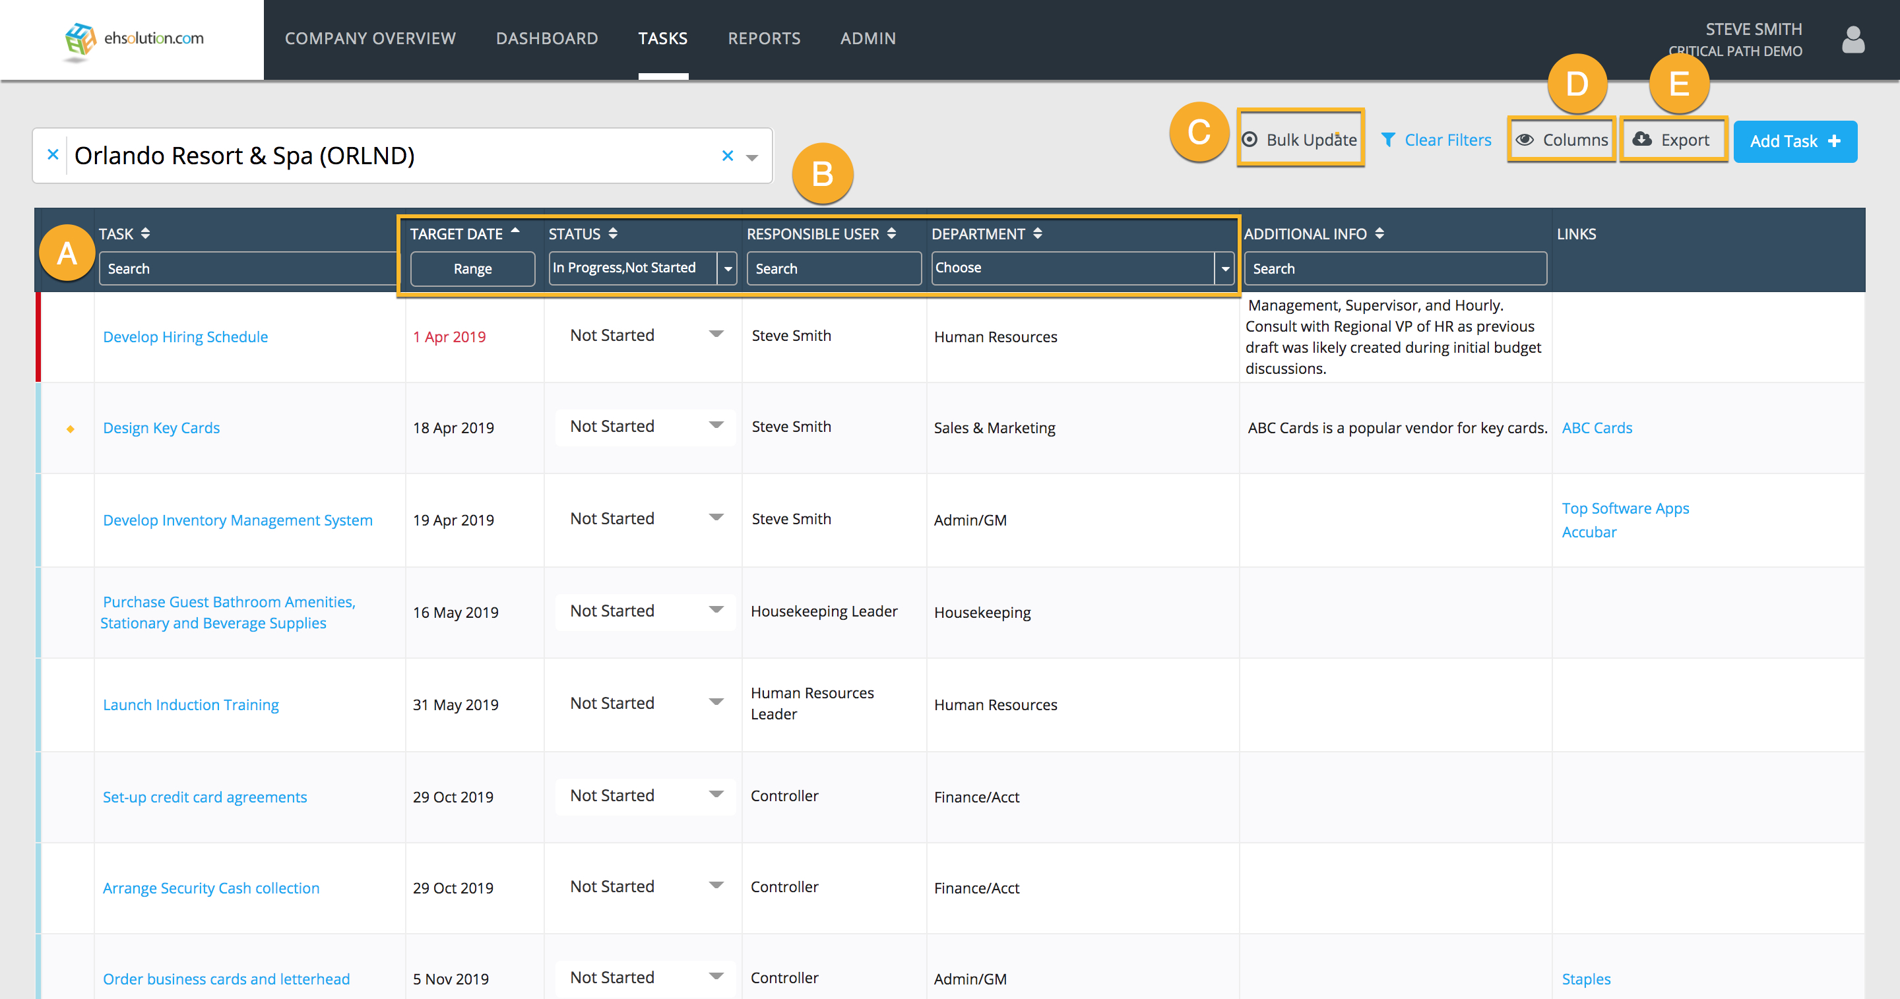Click the Task search field
The height and width of the screenshot is (999, 1900).
pyautogui.click(x=248, y=268)
